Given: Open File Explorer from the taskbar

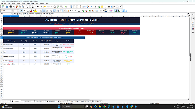Looking at the screenshot, I should coord(100,106).
